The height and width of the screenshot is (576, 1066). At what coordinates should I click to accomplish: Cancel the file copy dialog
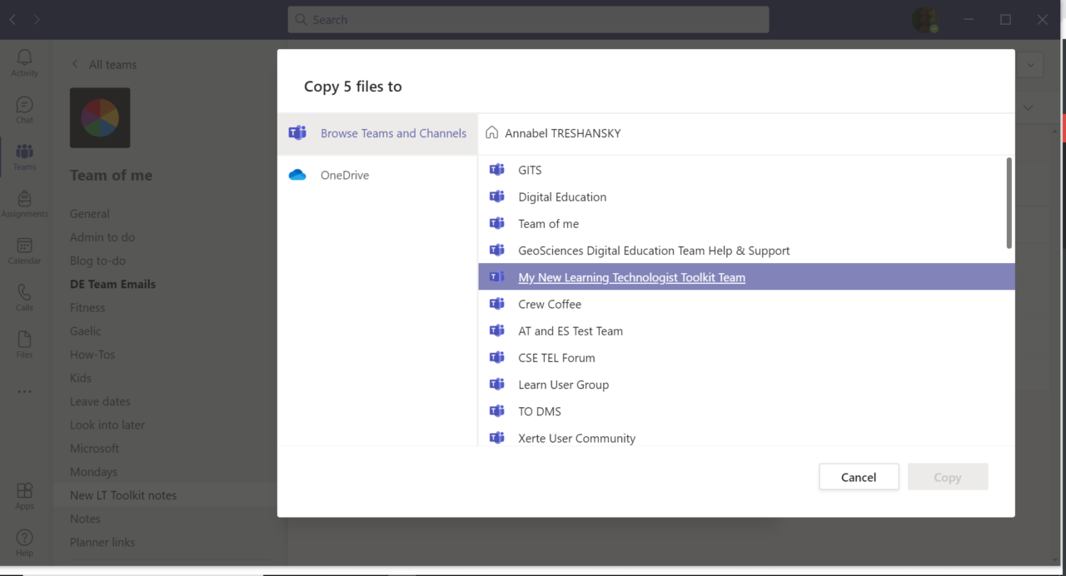pyautogui.click(x=859, y=477)
